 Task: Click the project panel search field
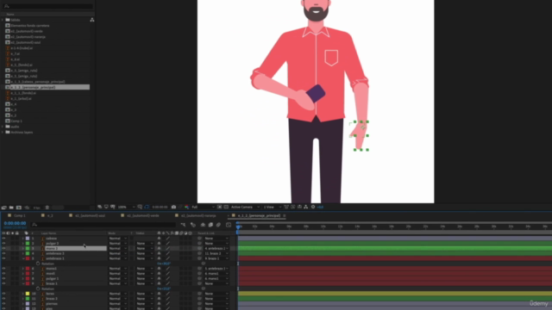(x=47, y=6)
